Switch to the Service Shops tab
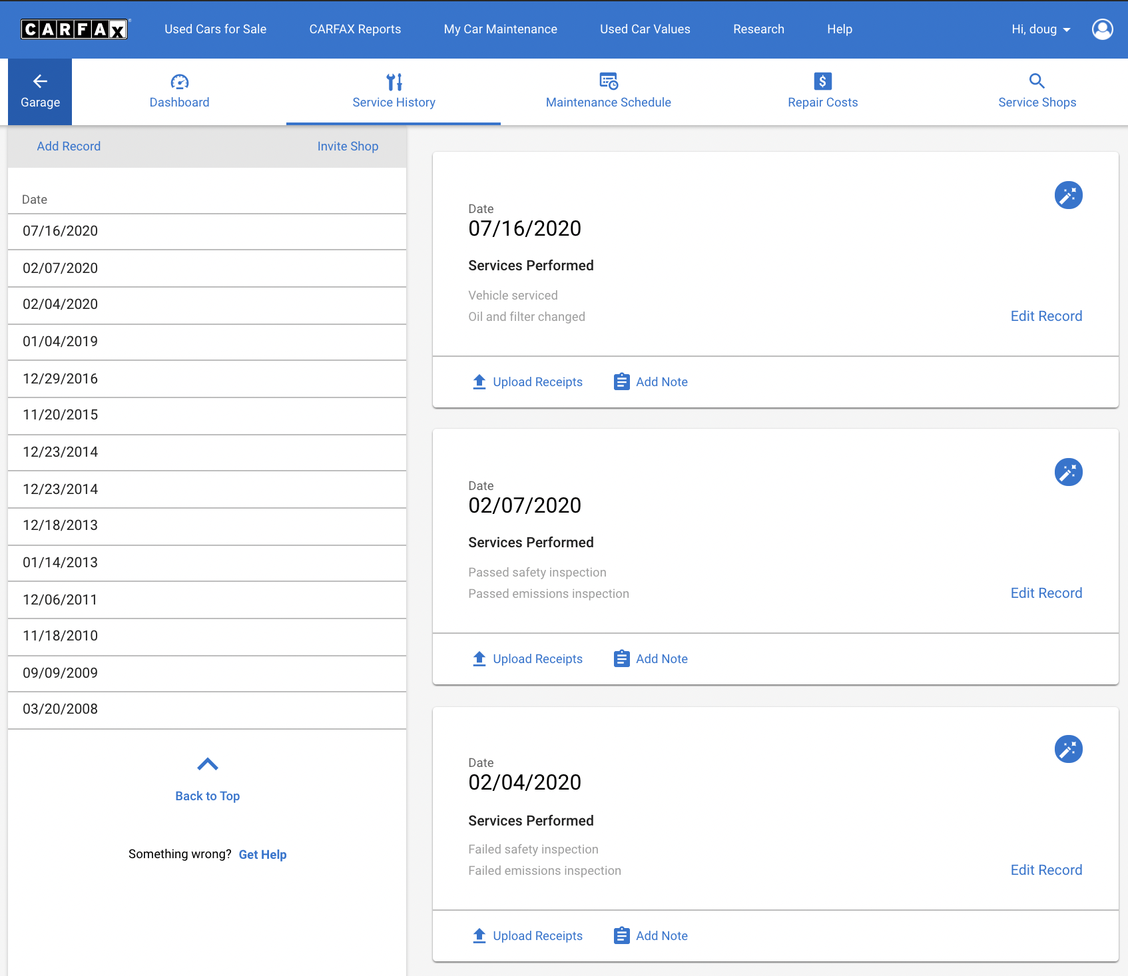 [1037, 92]
